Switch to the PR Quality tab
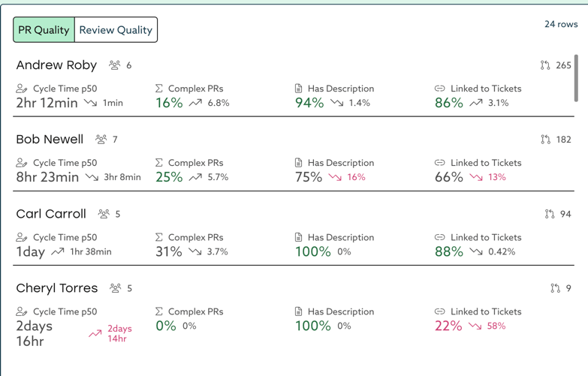This screenshot has width=588, height=376. (x=44, y=30)
